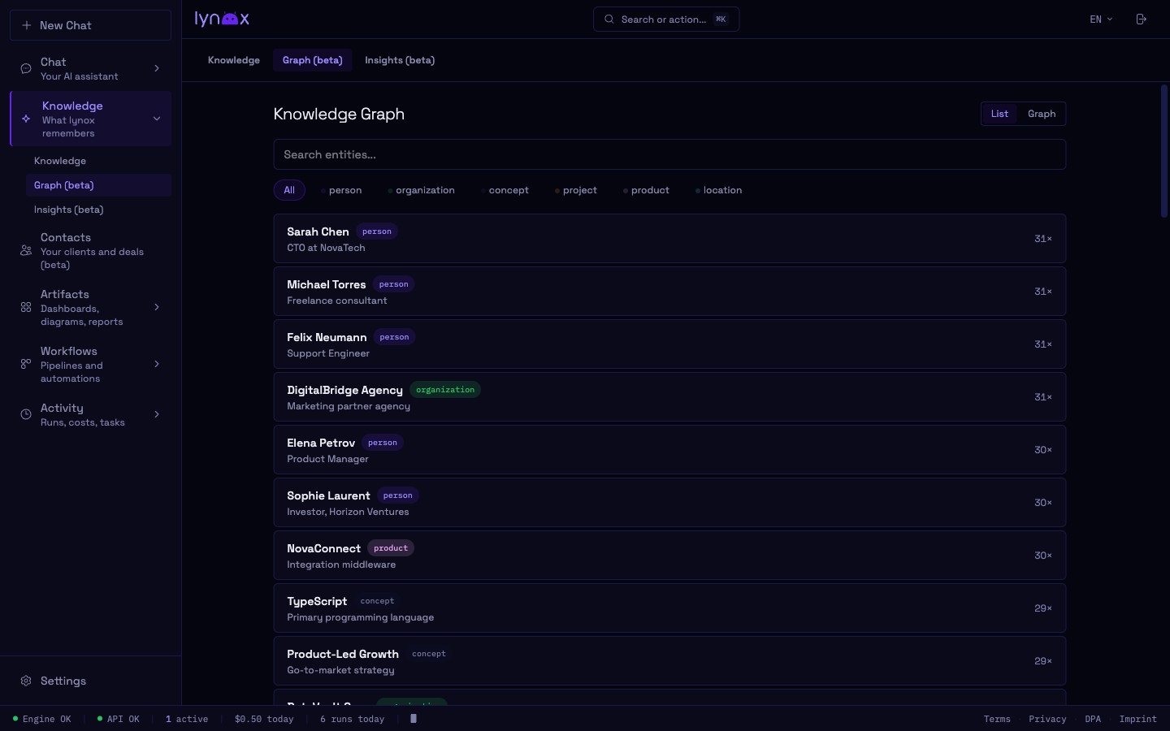Click the Workflows pipeline icon
The image size is (1170, 731).
click(x=26, y=364)
